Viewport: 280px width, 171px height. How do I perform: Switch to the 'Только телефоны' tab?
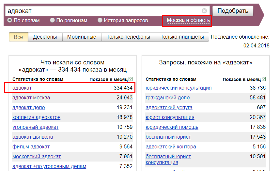pyautogui.click(x=128, y=37)
